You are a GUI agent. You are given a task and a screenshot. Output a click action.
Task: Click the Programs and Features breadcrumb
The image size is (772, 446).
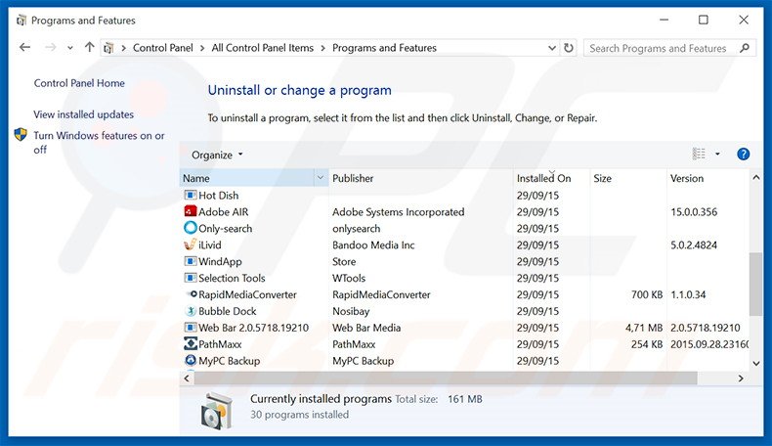[x=384, y=48]
